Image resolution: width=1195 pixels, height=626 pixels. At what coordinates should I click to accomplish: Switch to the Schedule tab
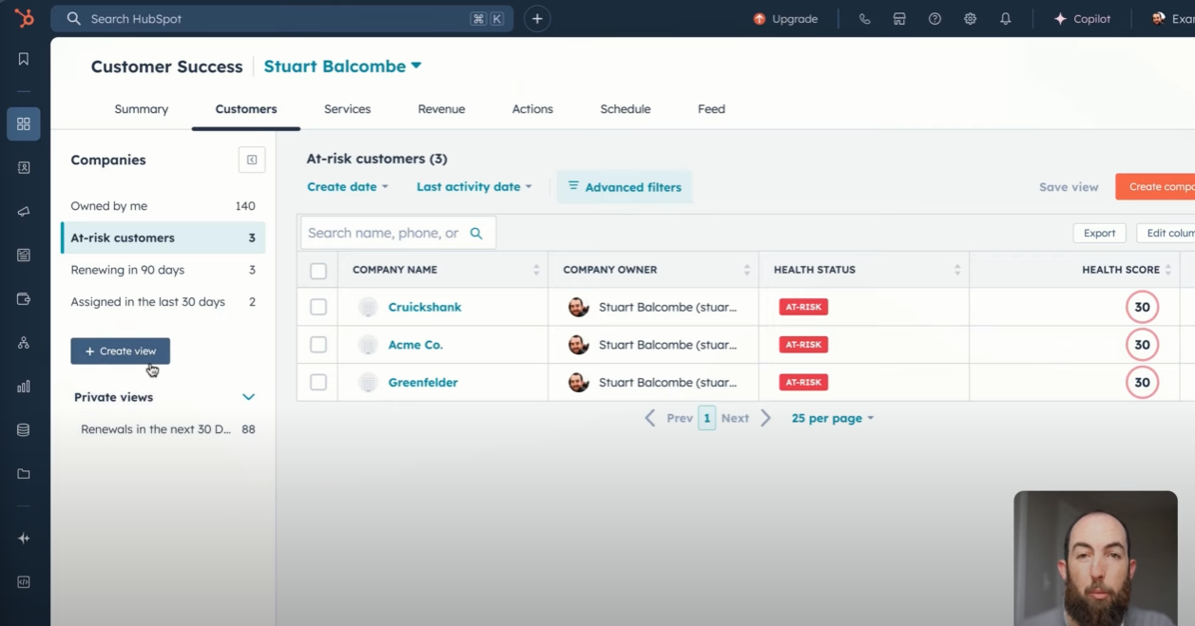(626, 109)
